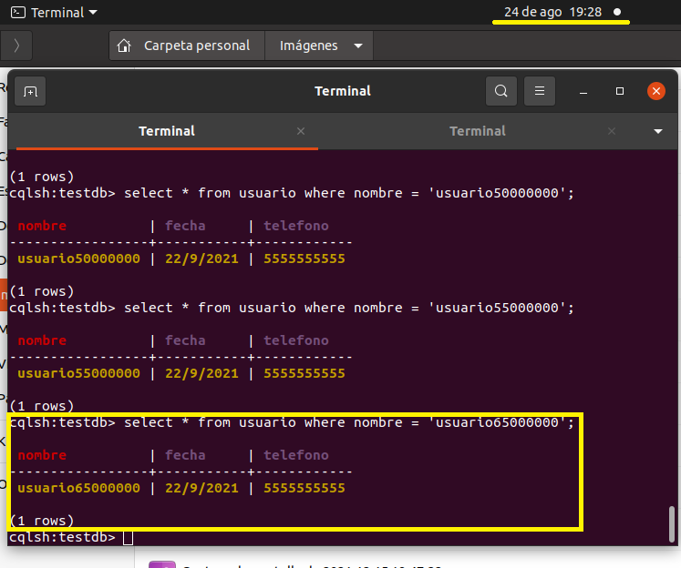This screenshot has height=568, width=681.
Task: Expand the tab list dropdown arrow
Action: [x=658, y=131]
